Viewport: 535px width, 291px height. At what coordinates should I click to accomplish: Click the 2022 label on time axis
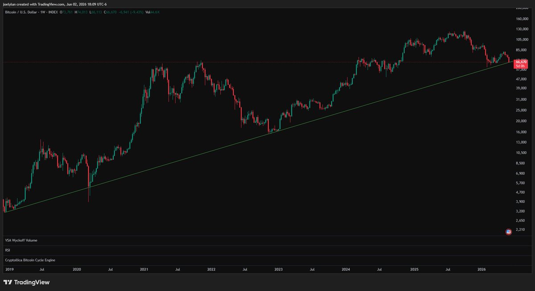[x=211, y=270]
